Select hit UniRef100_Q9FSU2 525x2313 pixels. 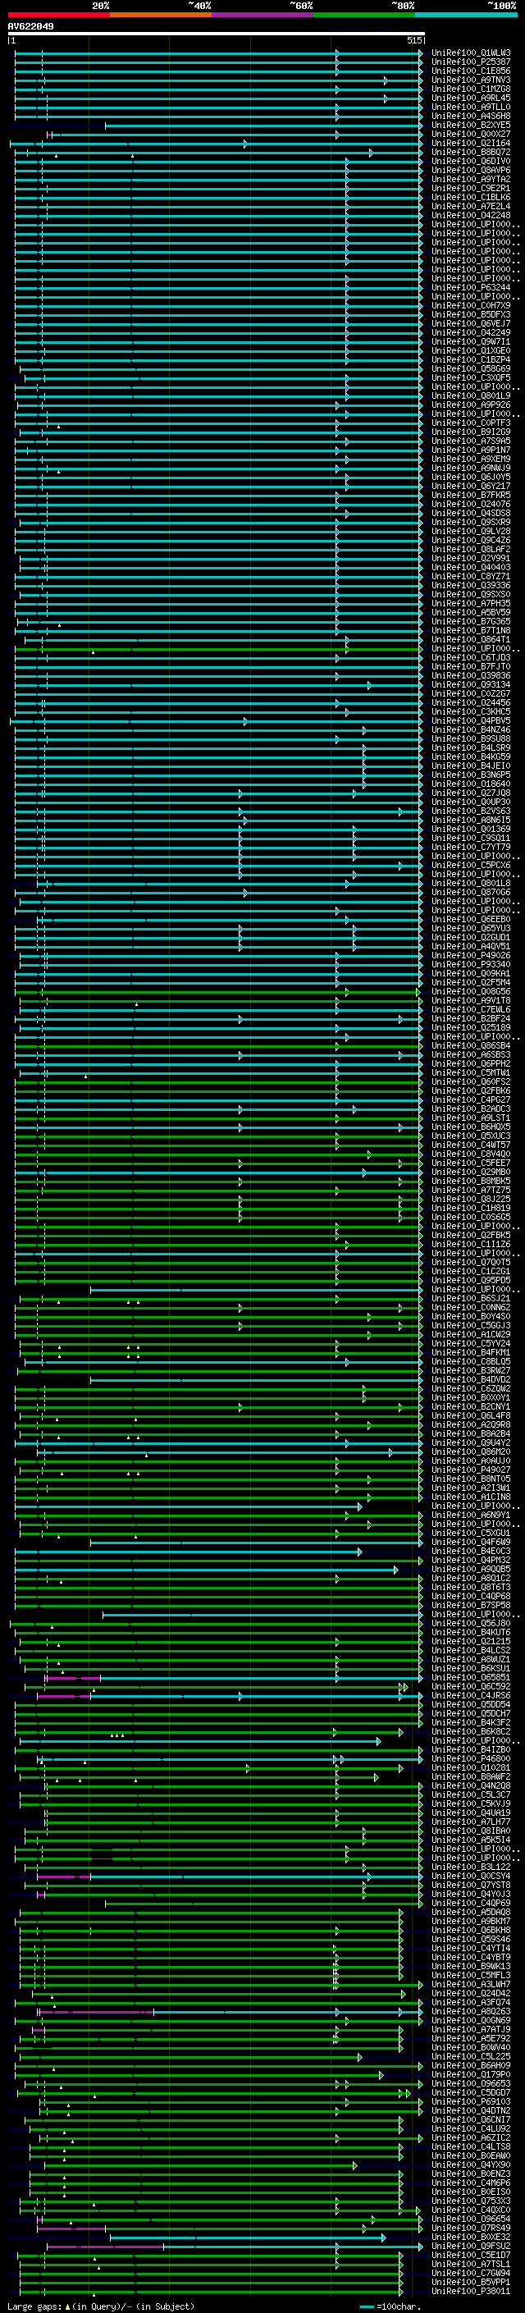pyautogui.click(x=471, y=2246)
